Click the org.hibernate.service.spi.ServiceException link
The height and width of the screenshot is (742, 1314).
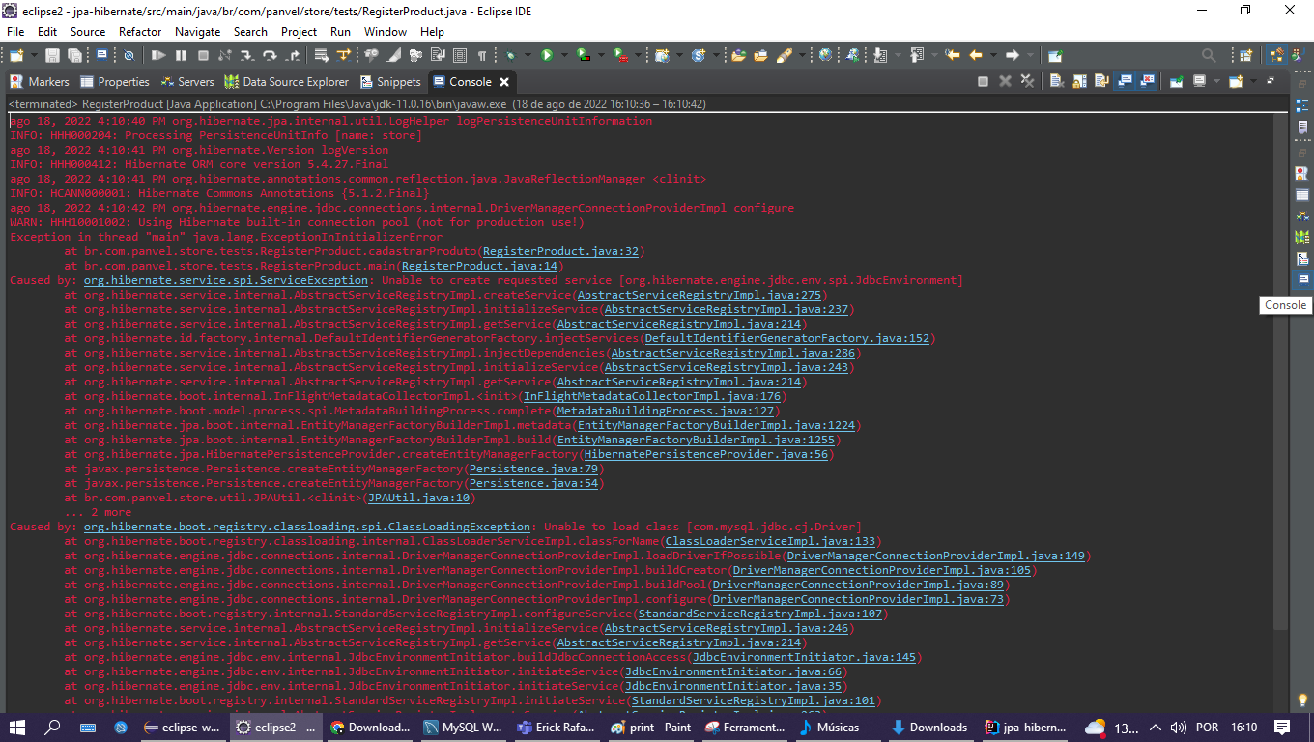coord(226,280)
